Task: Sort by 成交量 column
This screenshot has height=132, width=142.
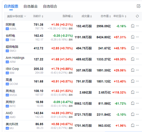Action: (x=86, y=16)
